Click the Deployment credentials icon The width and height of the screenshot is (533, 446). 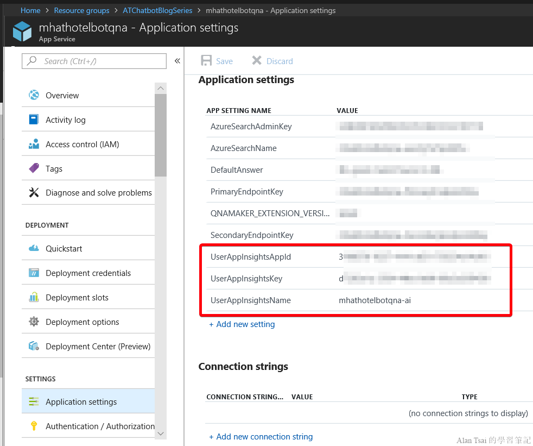pos(34,273)
